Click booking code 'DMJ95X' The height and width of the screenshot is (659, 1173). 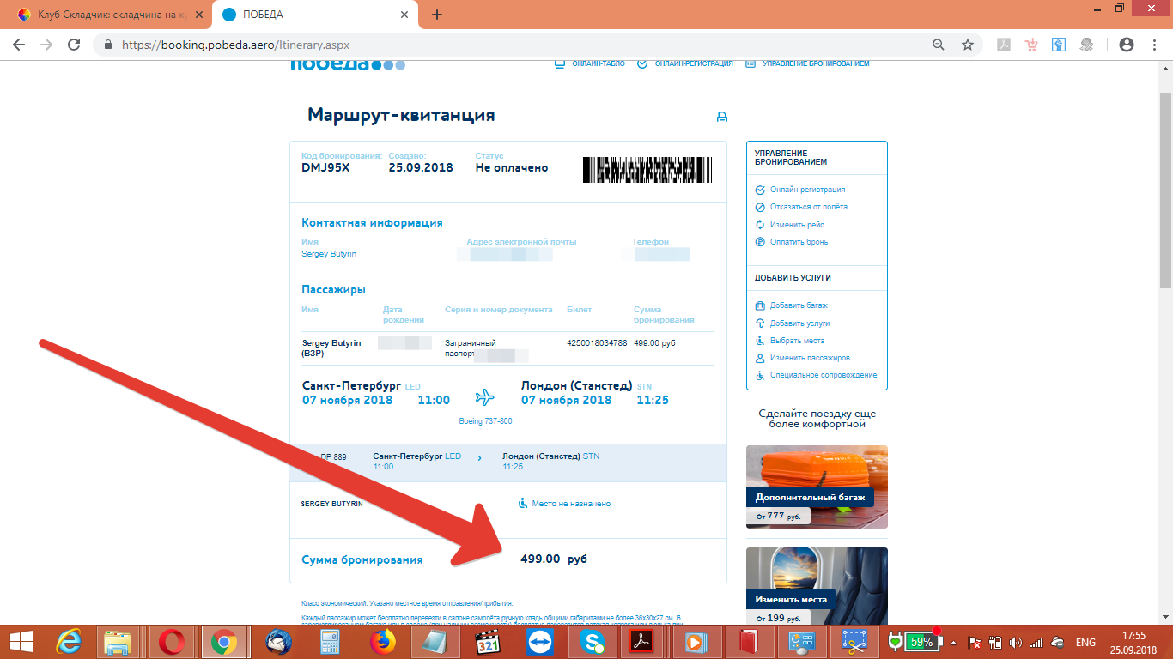326,168
